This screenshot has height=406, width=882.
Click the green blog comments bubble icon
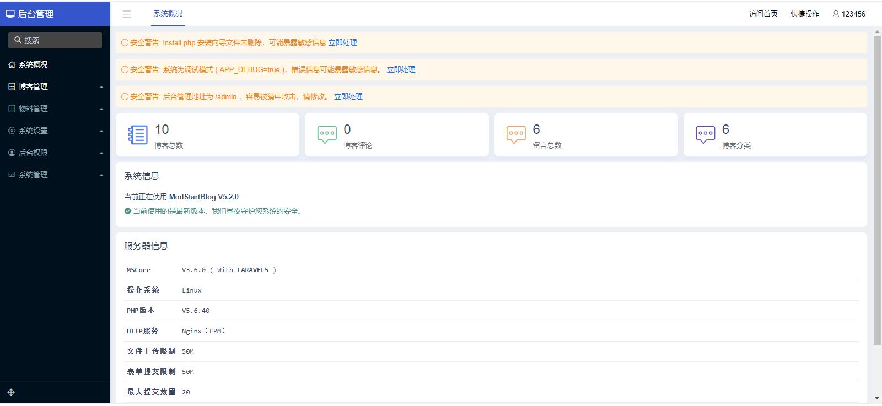327,134
